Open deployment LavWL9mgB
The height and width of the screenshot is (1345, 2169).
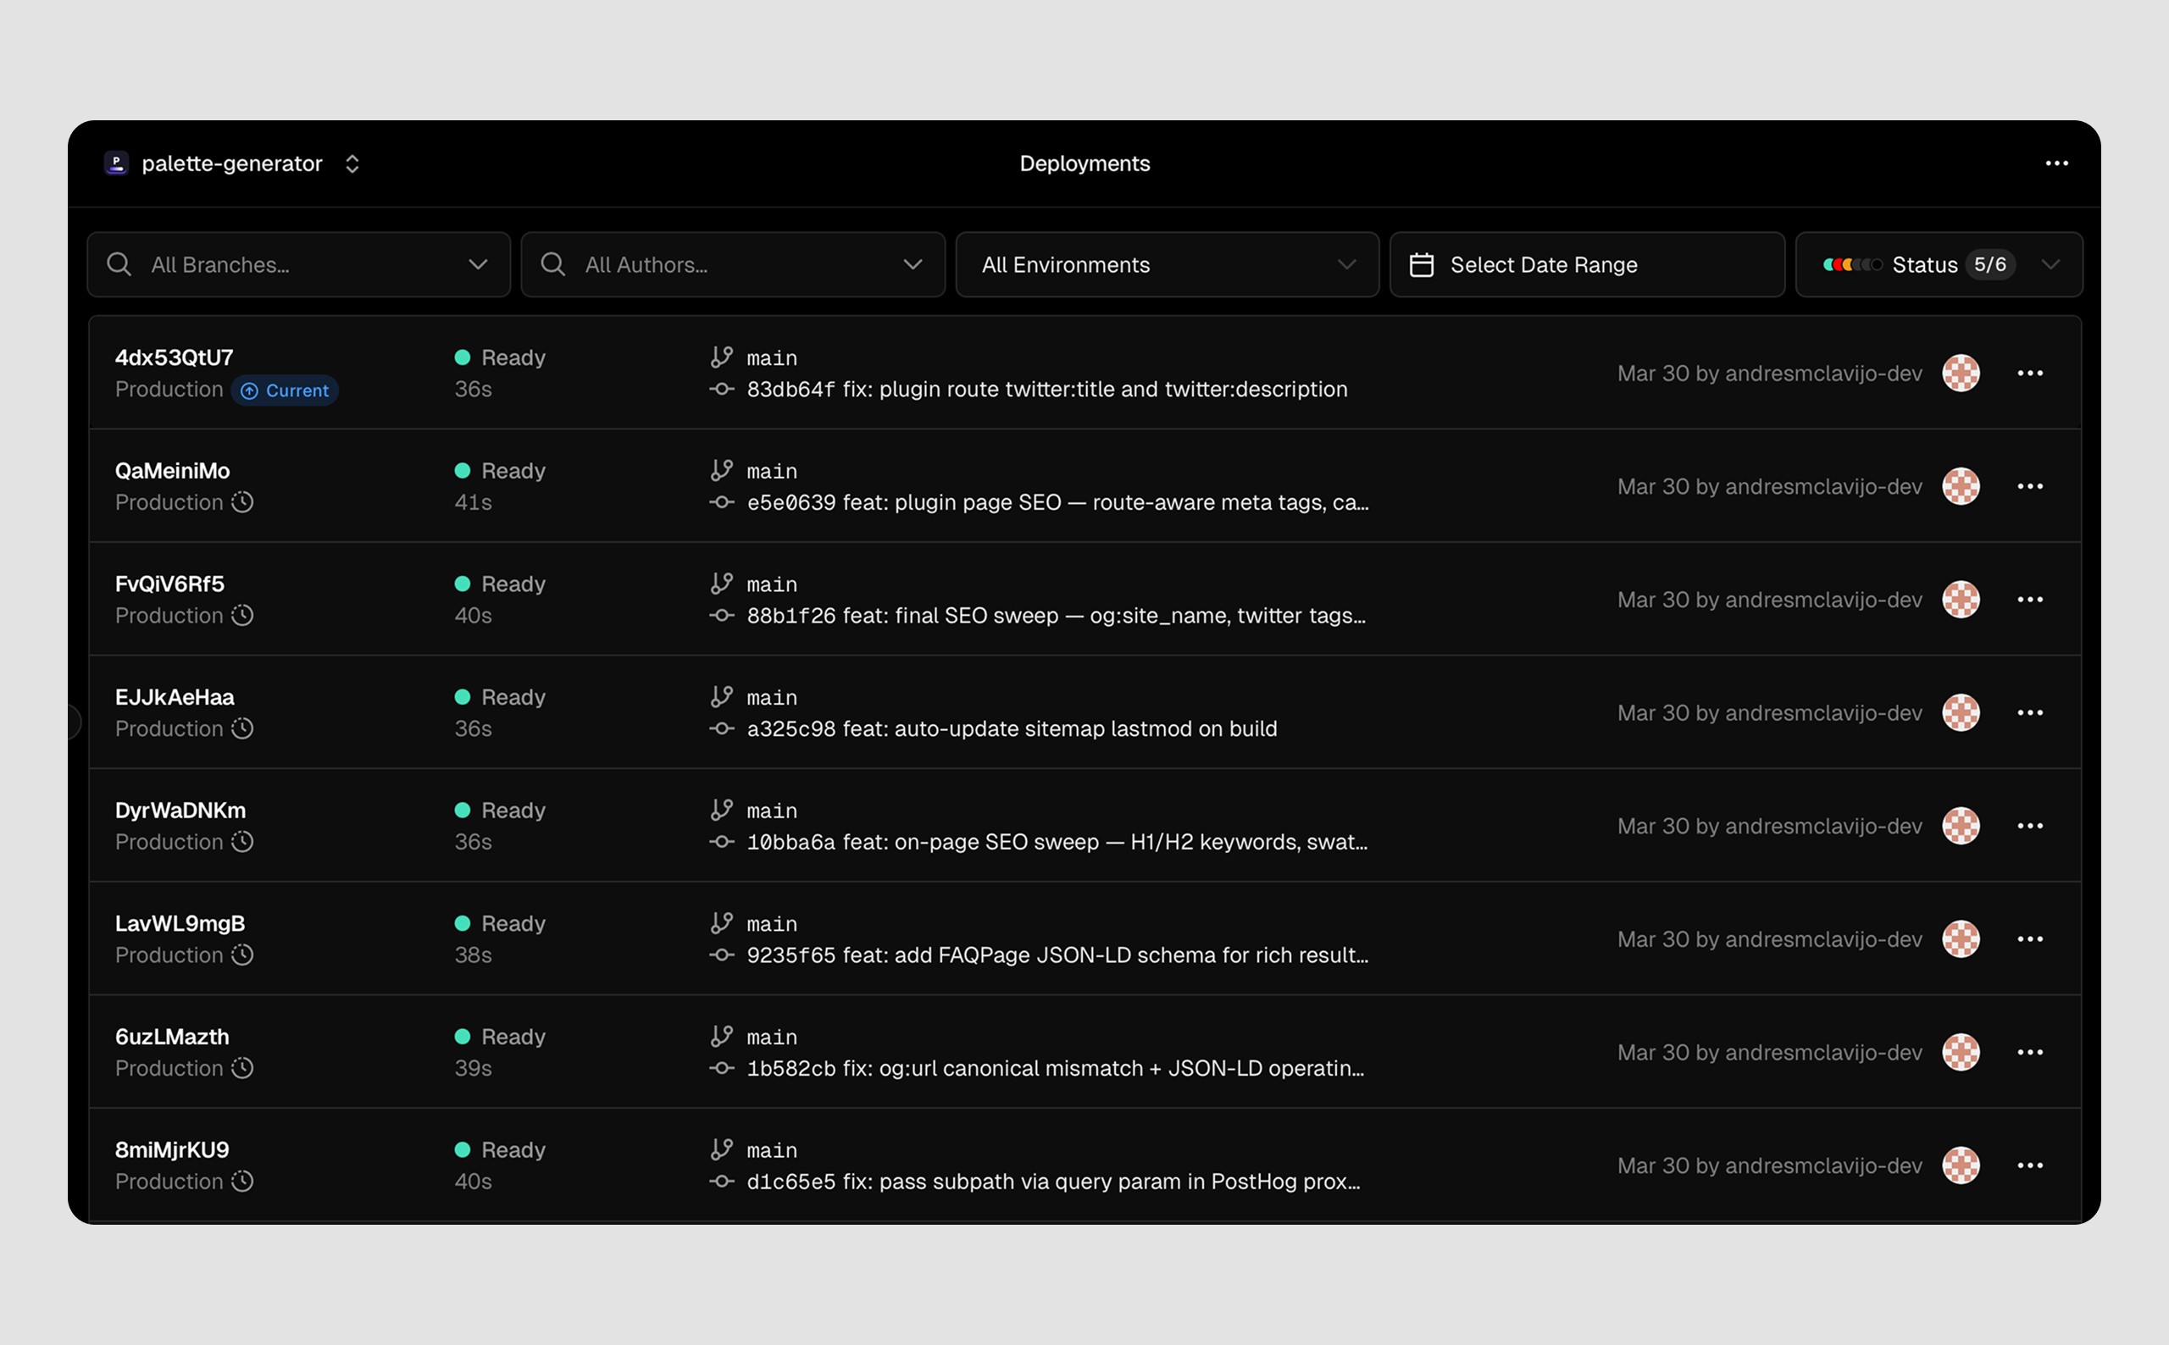click(180, 923)
